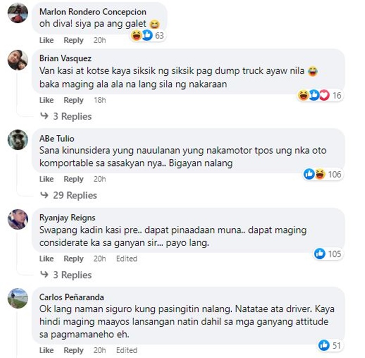Image resolution: width=365 pixels, height=358 pixels.
Task: Open ABe Tulio's avatar
Action: (x=18, y=140)
